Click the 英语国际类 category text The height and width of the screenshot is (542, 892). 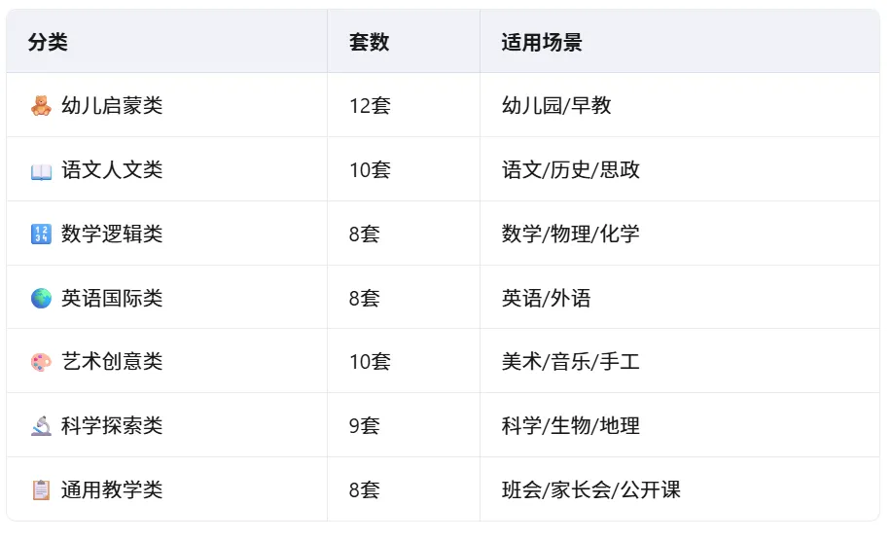pos(112,299)
